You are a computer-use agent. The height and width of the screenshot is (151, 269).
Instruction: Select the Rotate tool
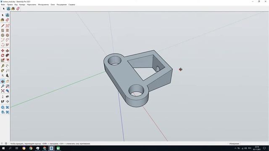[3, 55]
